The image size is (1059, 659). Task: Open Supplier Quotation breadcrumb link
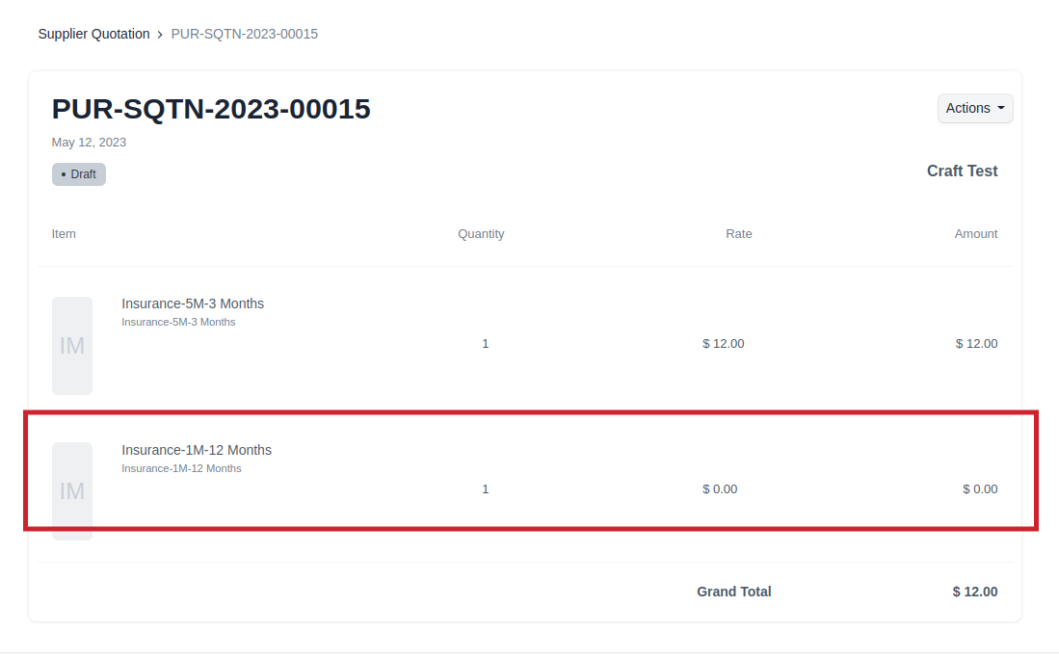pyautogui.click(x=93, y=34)
